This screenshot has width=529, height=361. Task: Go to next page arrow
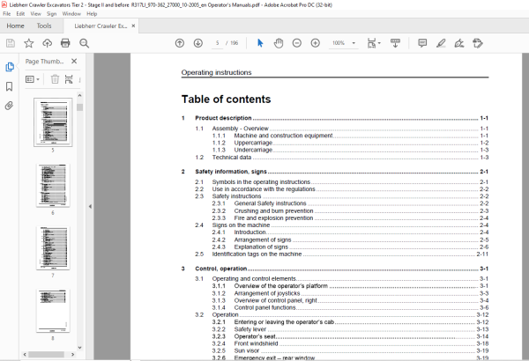pyautogui.click(x=198, y=43)
